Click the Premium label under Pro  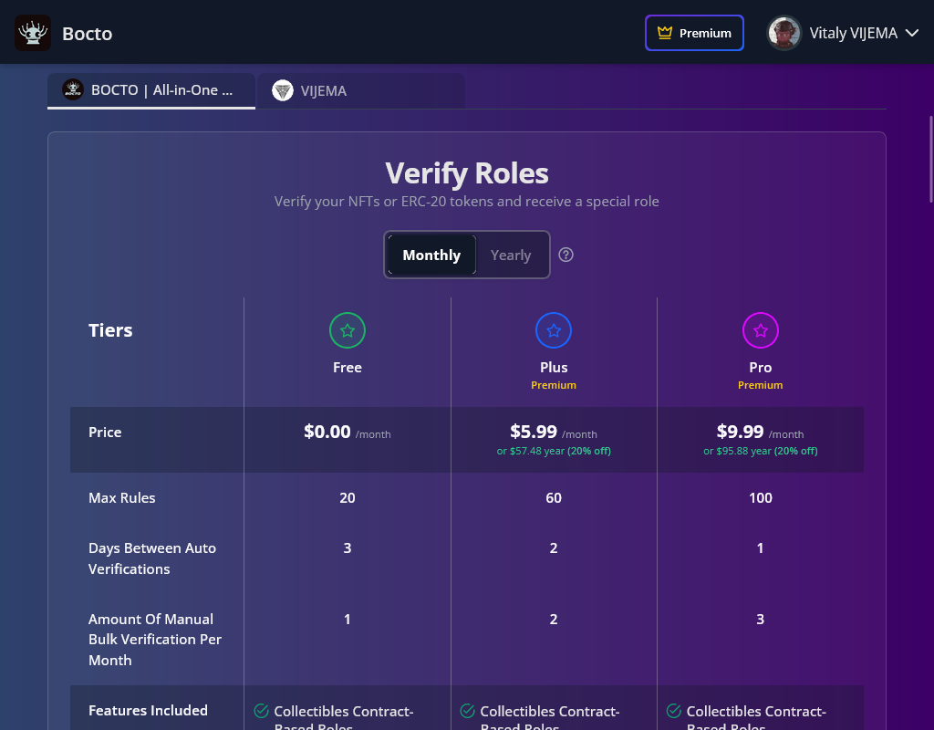(x=760, y=385)
